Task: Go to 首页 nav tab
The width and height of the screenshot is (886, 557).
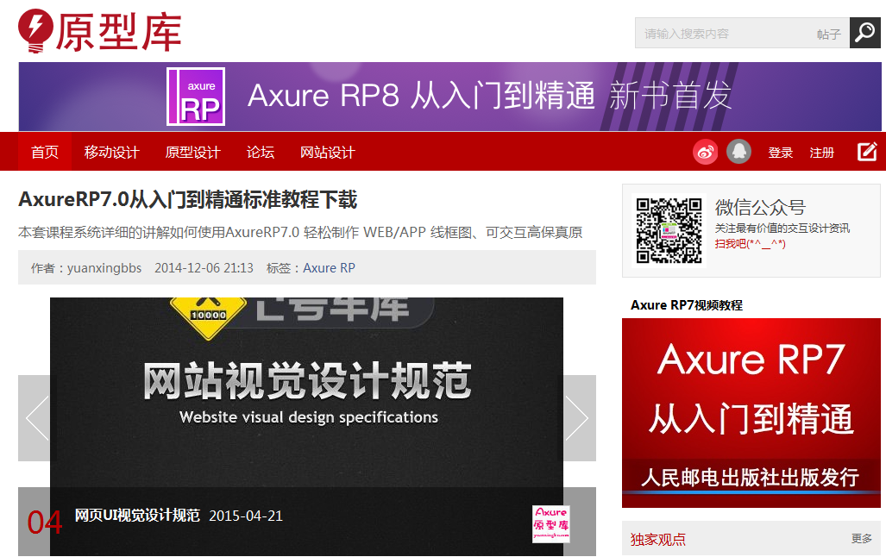Action: coord(45,152)
